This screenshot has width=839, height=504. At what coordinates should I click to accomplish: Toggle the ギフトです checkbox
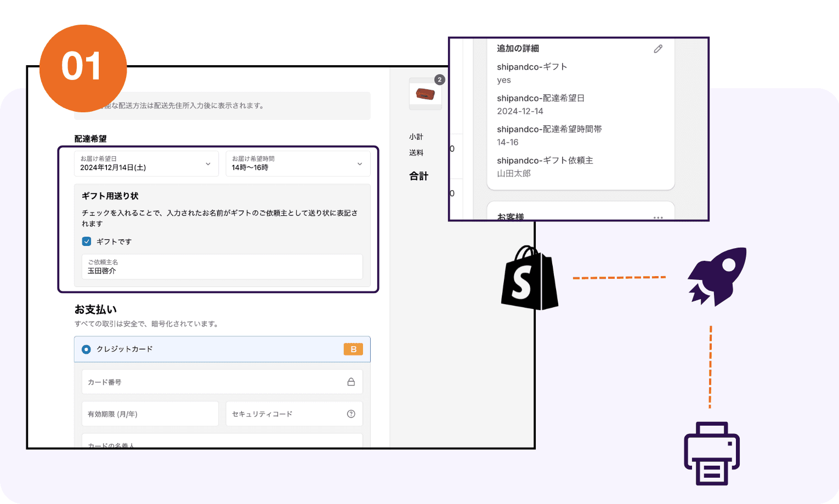[87, 241]
